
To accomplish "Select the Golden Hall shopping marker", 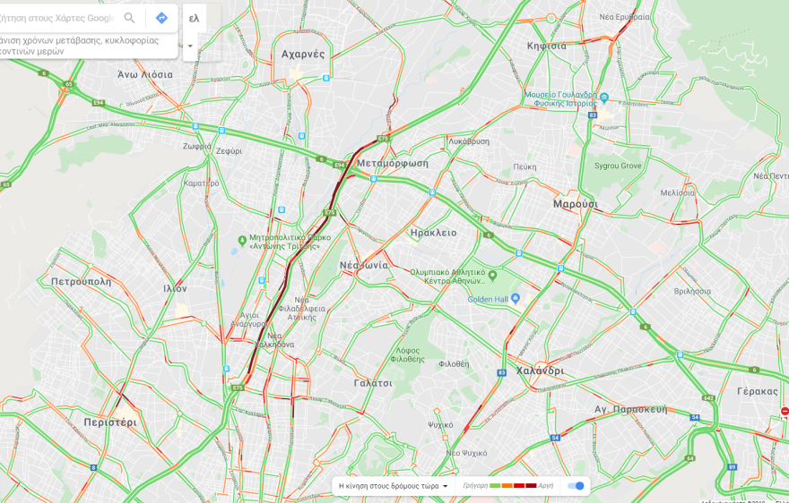I will [515, 298].
